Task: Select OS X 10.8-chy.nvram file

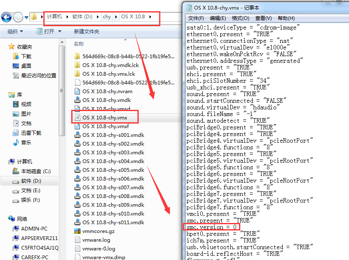Action: pos(104,91)
